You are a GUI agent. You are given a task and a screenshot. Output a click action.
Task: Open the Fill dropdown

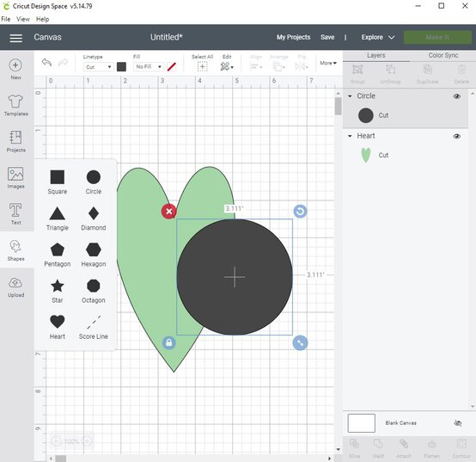click(x=149, y=66)
